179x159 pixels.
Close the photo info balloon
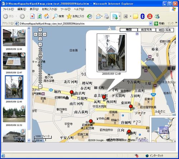point(137,34)
